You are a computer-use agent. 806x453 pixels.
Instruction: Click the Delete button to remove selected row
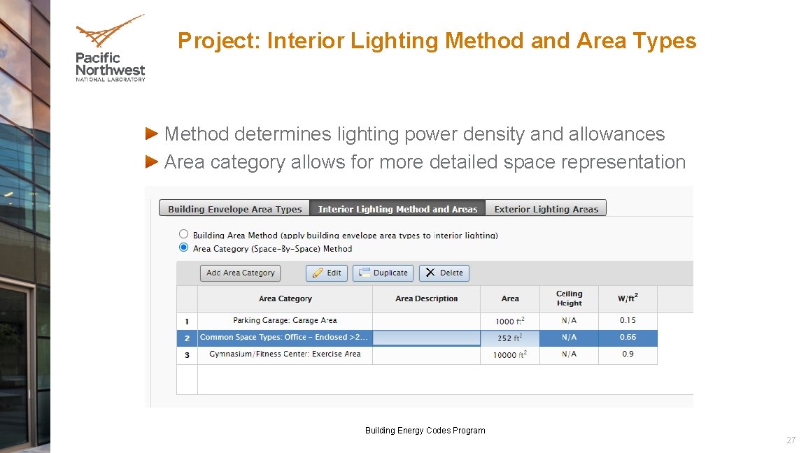click(x=444, y=273)
